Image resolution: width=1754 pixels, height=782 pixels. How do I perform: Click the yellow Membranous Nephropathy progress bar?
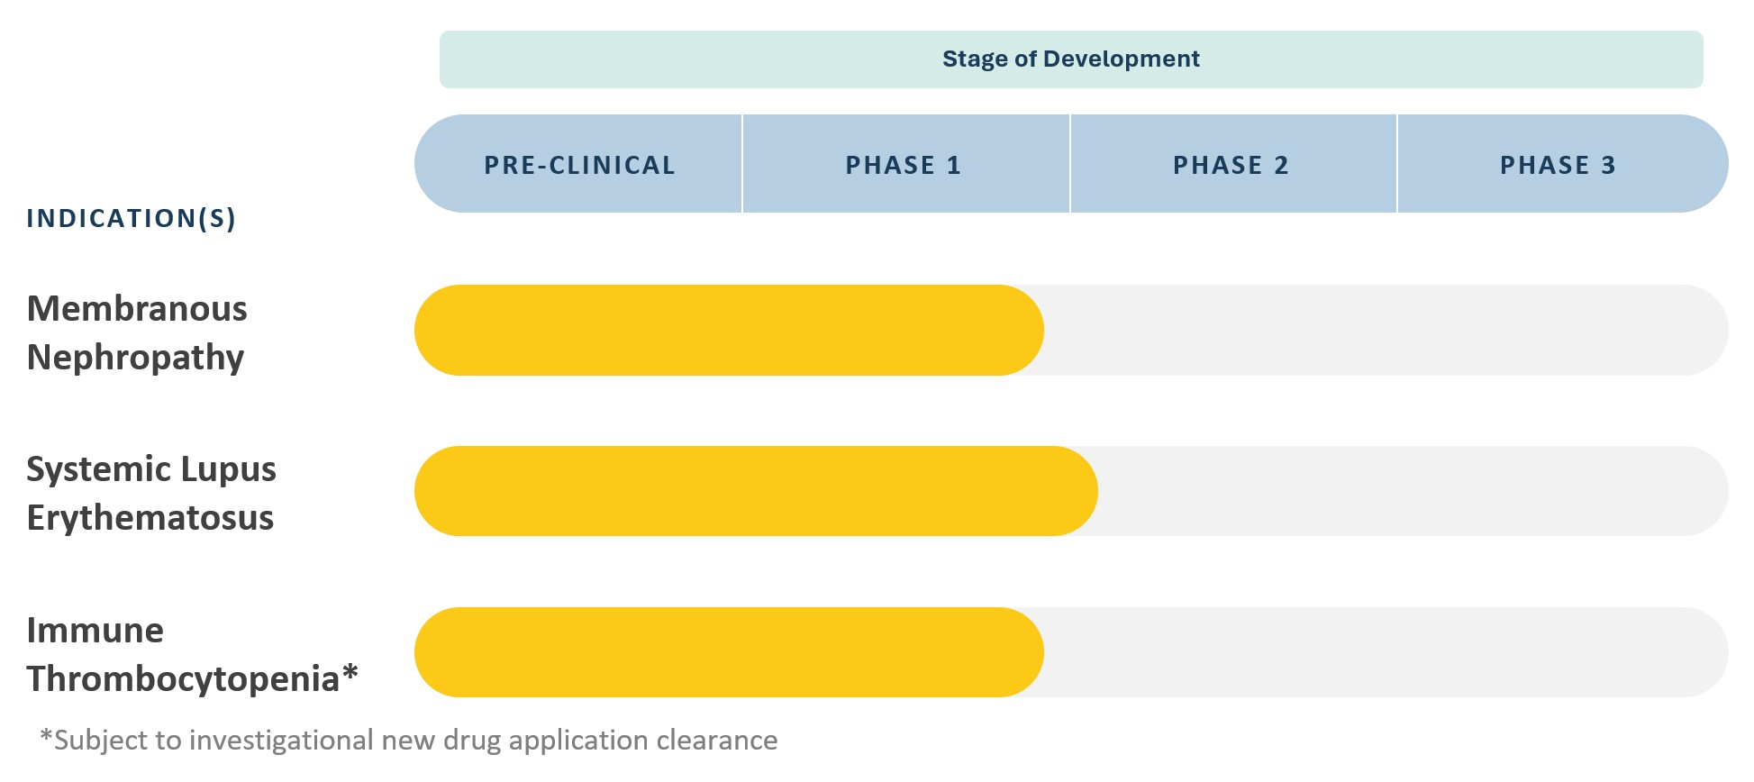click(728, 331)
